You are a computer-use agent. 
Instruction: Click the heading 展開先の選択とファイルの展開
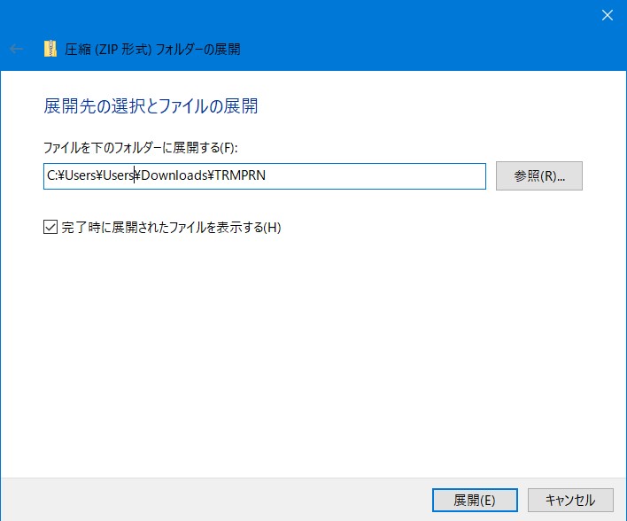click(151, 106)
